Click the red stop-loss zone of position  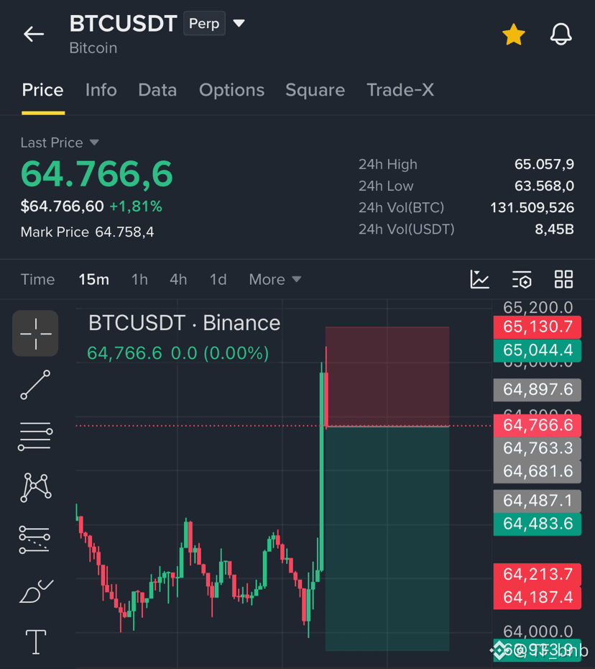(387, 376)
